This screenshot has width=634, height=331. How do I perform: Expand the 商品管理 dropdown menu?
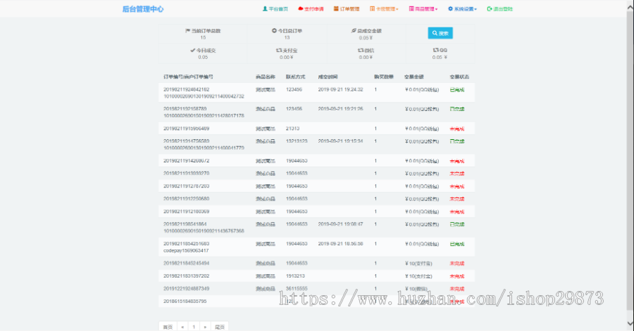coord(423,9)
